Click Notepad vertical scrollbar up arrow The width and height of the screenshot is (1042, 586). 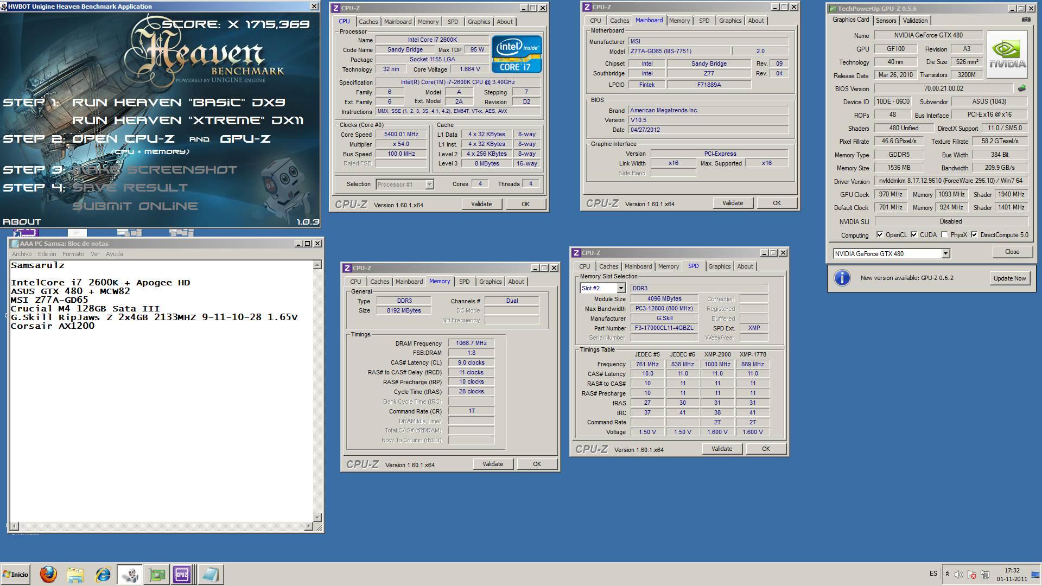[317, 265]
